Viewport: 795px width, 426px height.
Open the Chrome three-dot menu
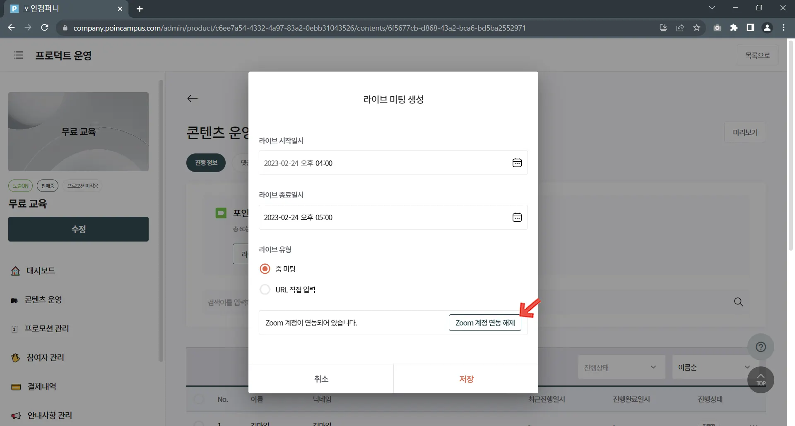tap(783, 28)
